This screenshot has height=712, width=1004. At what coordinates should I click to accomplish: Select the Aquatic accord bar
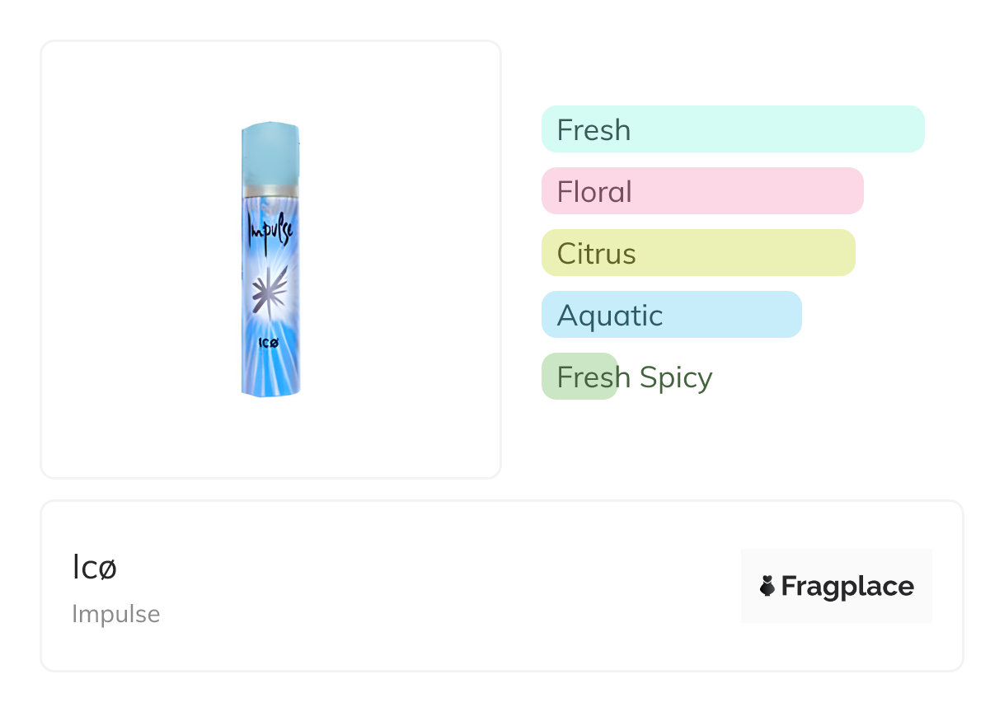click(x=671, y=315)
